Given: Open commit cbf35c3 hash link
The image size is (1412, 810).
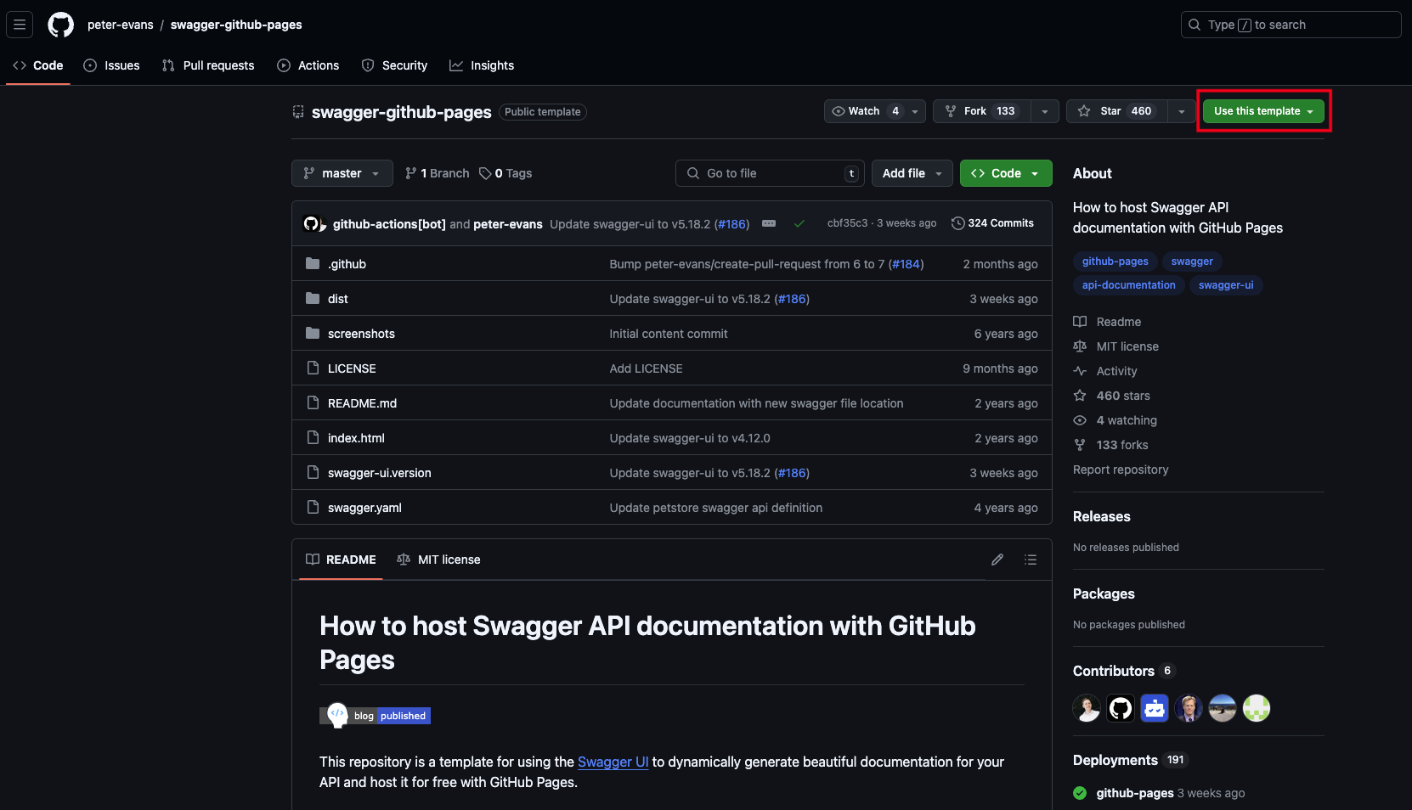Looking at the screenshot, I should 847,223.
